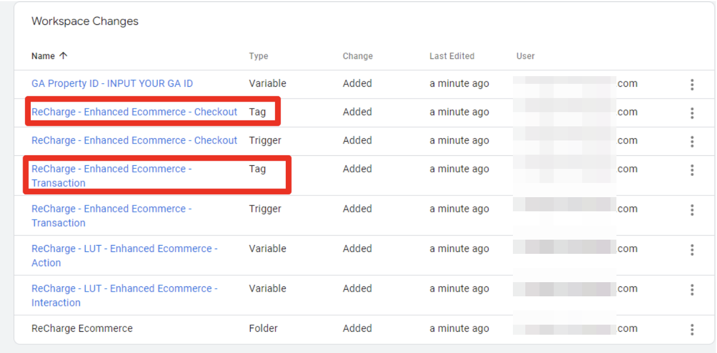Open the GA Property ID - INPUT YOUR GA ID variable
Screen dimensions: 717x353
coord(111,83)
